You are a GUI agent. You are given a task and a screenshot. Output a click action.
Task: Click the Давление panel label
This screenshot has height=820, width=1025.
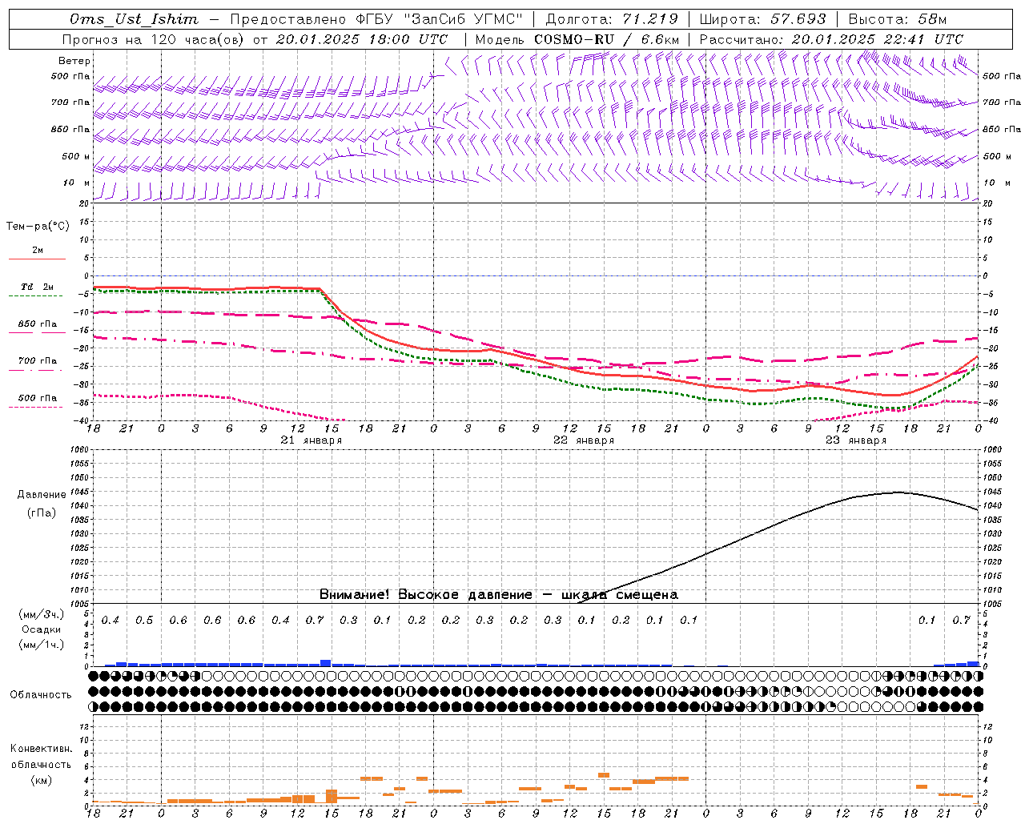pos(42,494)
